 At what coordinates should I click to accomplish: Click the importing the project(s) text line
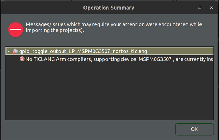(55, 30)
